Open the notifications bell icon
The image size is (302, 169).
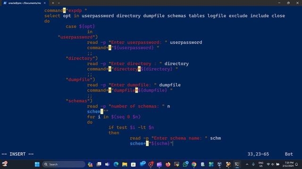pos(297,164)
